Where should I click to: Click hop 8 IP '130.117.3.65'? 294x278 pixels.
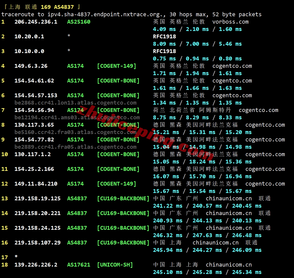pos(34,125)
